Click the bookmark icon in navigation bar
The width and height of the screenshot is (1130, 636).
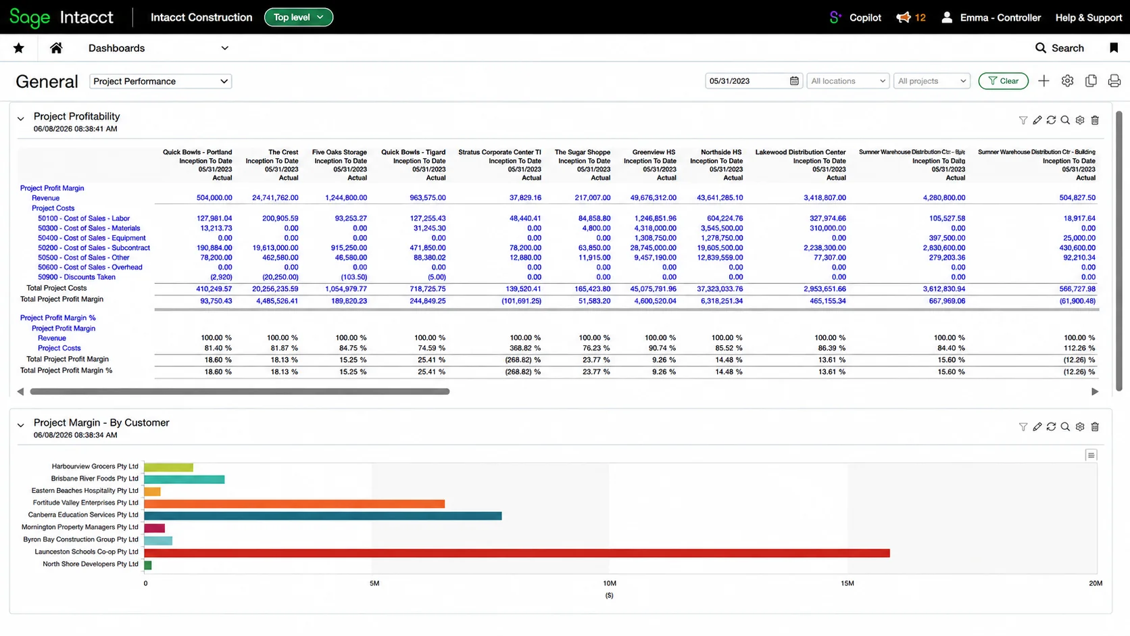tap(1114, 47)
